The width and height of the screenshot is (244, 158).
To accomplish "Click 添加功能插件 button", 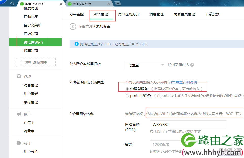I will (35, 62).
